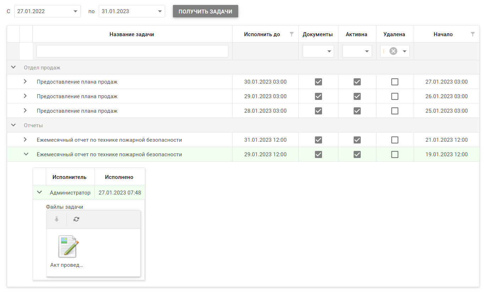This screenshot has height=293, width=485.
Task: Toggle 'Документы' checkbox for task due 31.01.2023 12:00
Action: click(318, 140)
